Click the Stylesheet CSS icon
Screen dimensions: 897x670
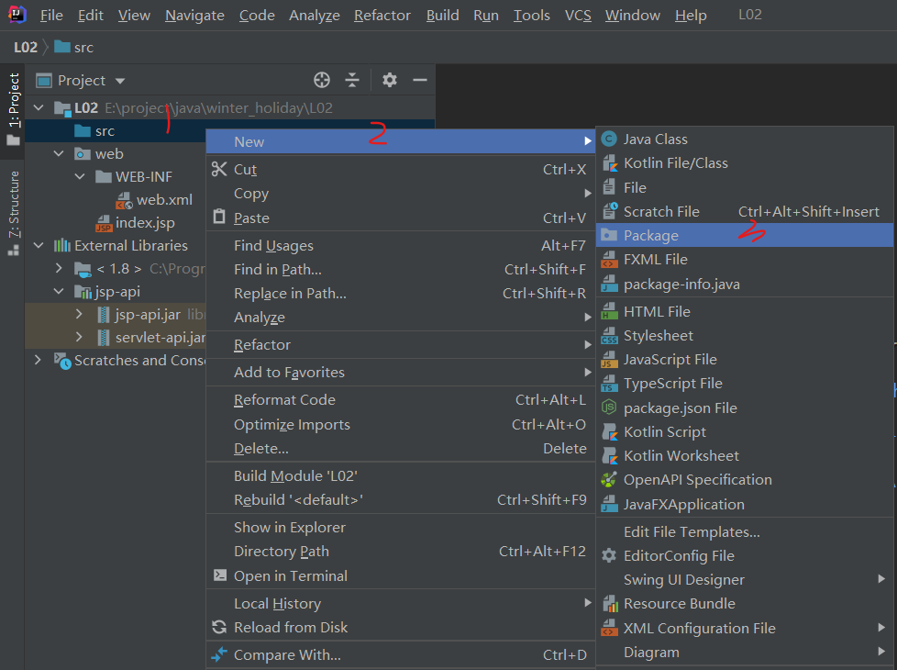point(609,336)
